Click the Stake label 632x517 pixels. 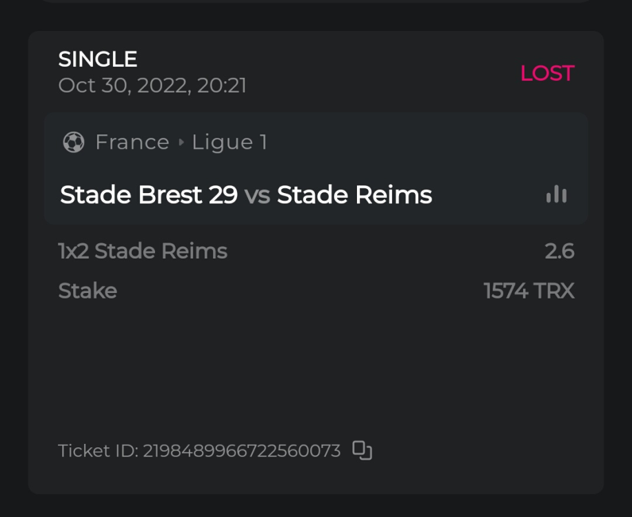pos(88,291)
